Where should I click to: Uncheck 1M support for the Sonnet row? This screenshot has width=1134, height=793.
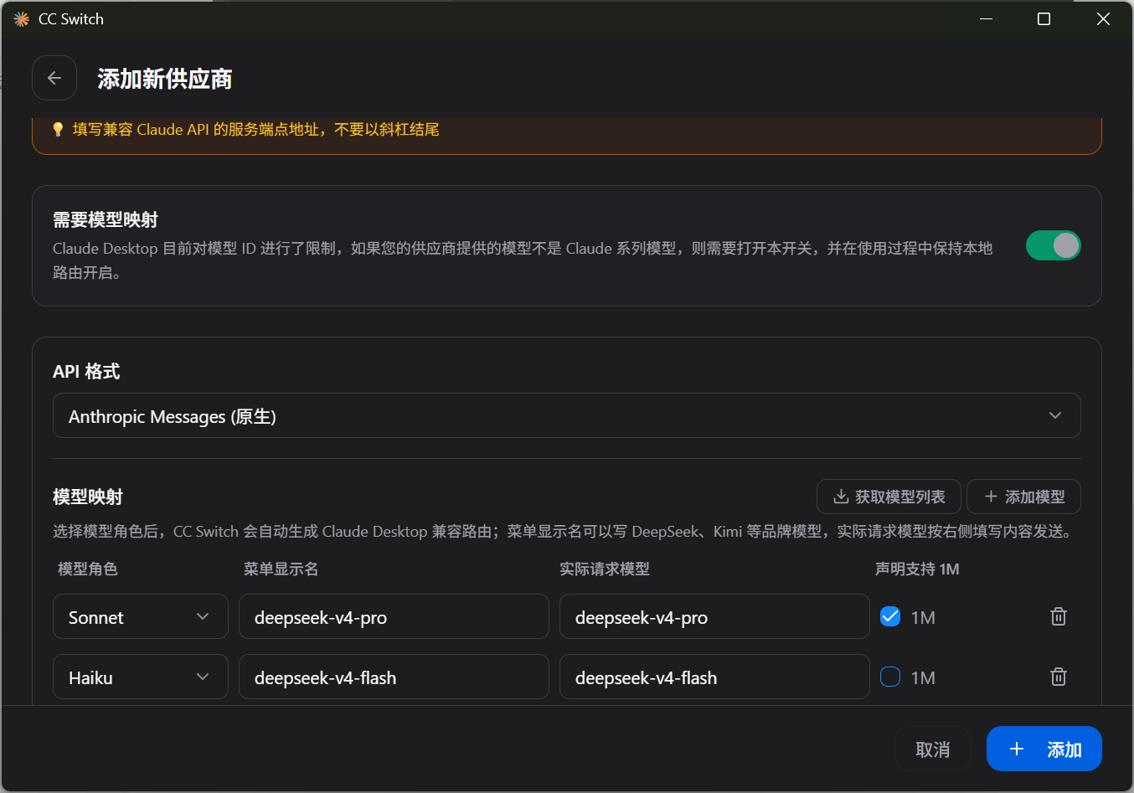pos(890,616)
